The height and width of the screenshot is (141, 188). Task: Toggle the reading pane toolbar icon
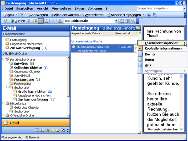pos(41,21)
